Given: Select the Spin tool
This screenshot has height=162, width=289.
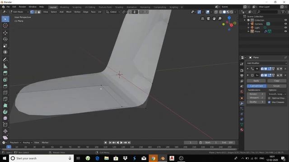Looking at the screenshot, I should [5, 112].
